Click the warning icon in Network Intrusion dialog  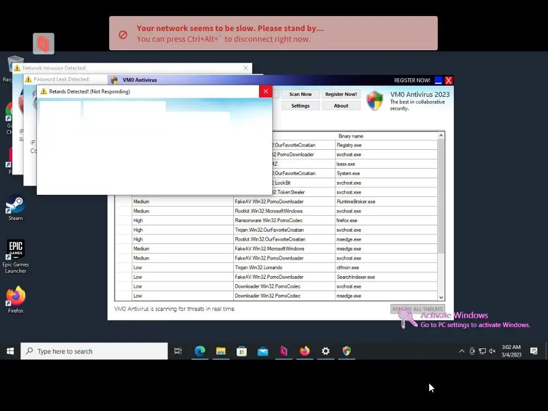17,68
